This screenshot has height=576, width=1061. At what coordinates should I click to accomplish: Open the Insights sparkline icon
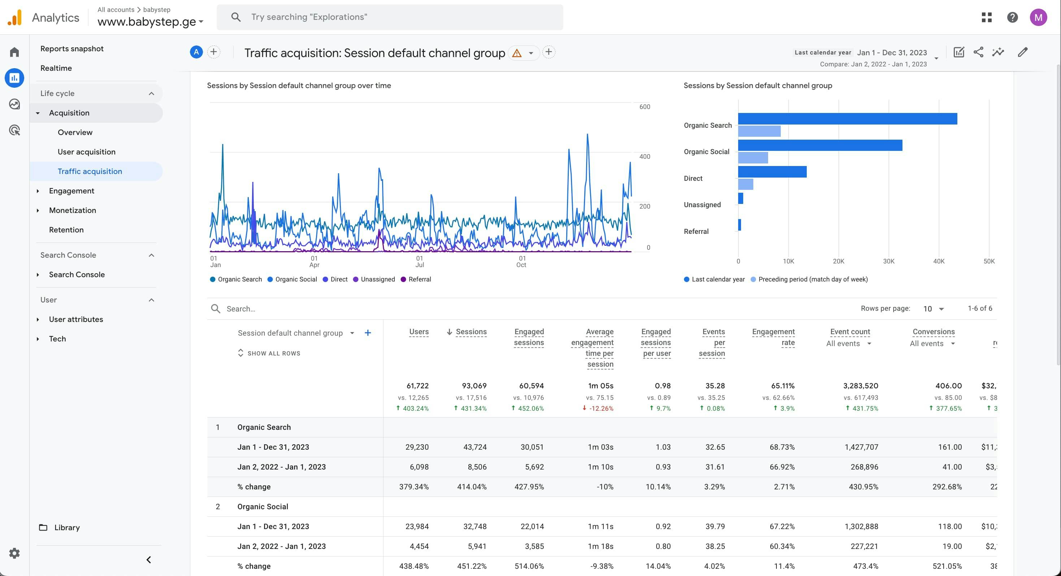coord(998,52)
